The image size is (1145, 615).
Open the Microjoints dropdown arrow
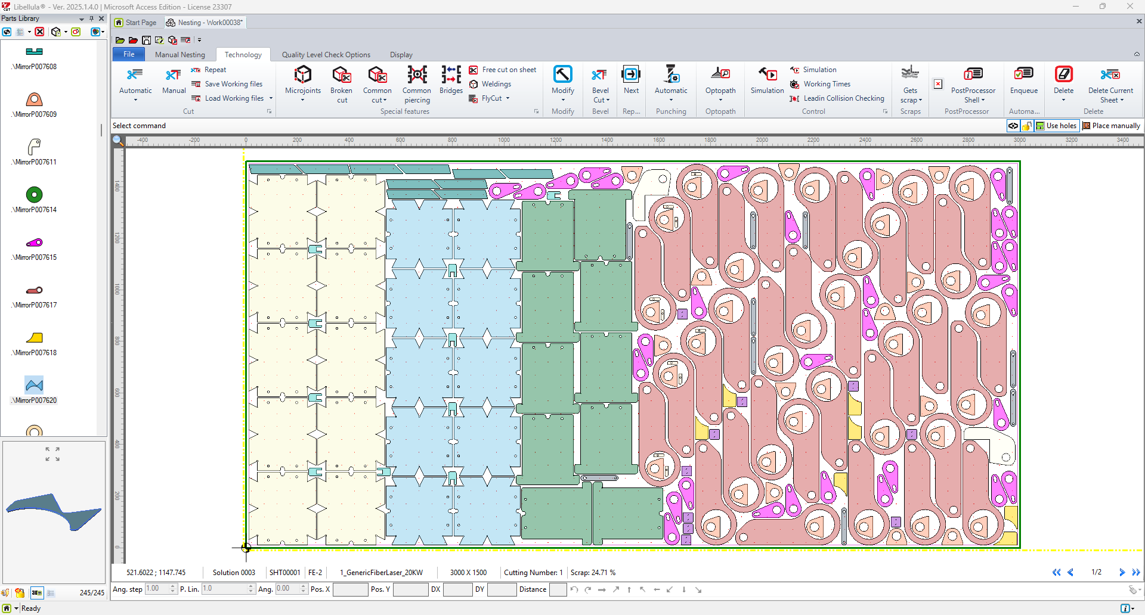[x=303, y=100]
